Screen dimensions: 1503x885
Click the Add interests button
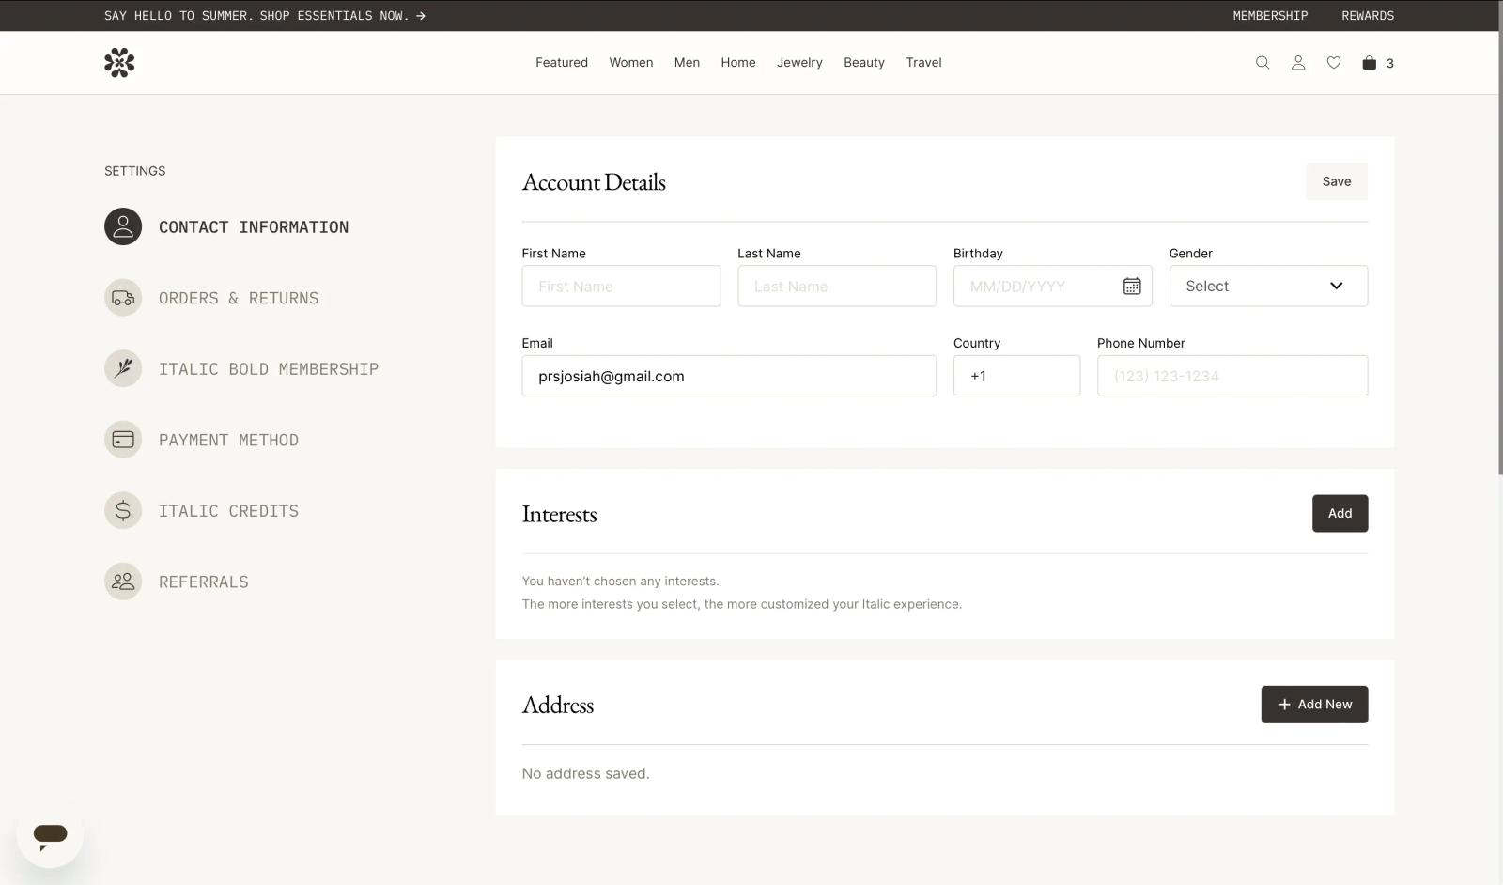coord(1340,514)
